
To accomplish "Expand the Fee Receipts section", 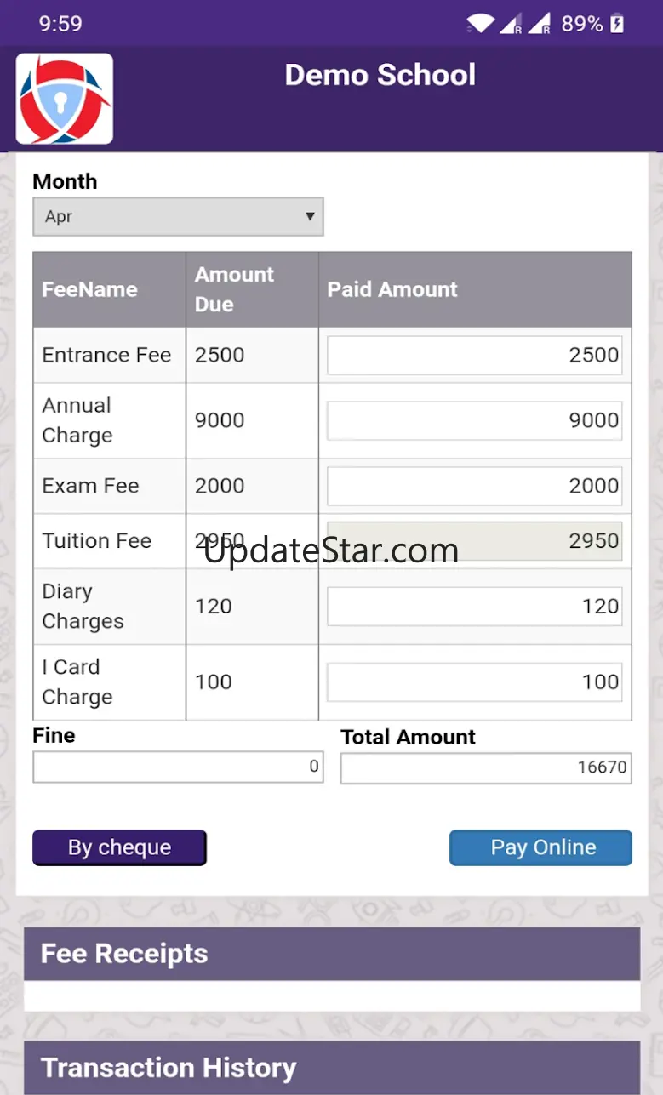I will 331,954.
